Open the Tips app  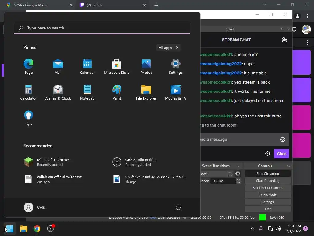29,118
